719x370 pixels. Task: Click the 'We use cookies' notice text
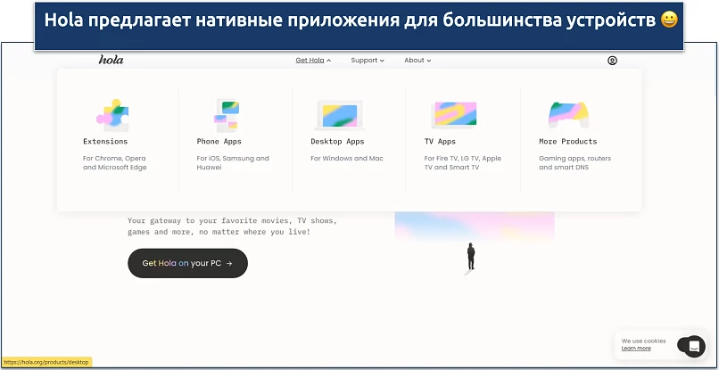point(643,341)
